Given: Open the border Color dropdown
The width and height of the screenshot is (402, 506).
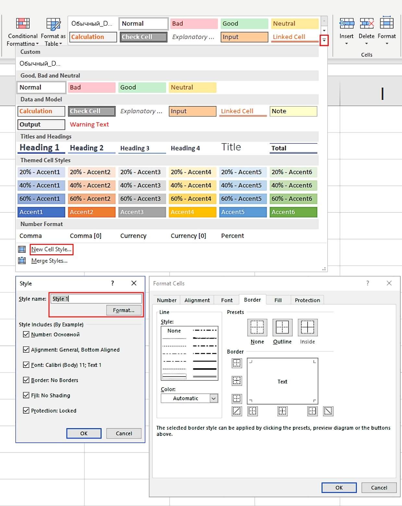Looking at the screenshot, I should (214, 398).
